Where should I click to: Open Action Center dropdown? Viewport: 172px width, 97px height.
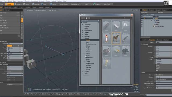pos(65,4)
